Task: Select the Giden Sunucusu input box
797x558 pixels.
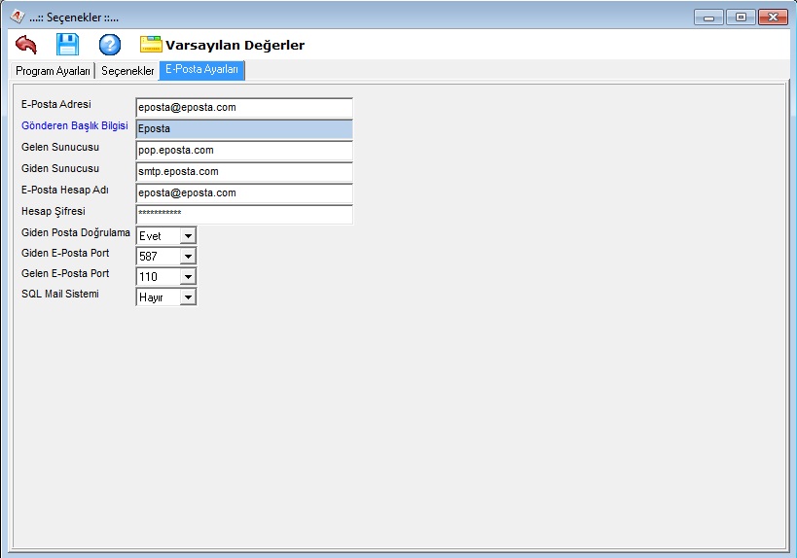Action: point(243,172)
